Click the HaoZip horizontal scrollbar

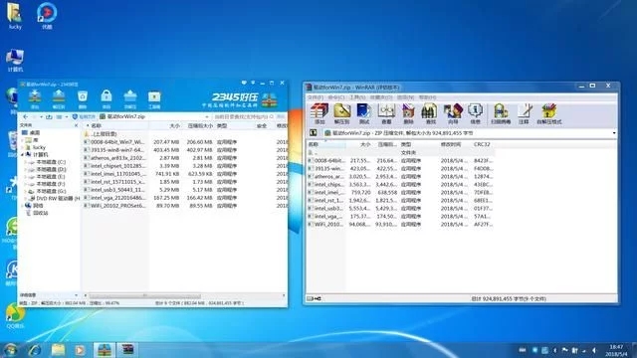click(145, 296)
